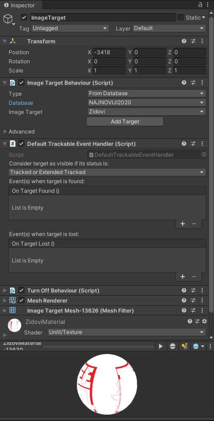Screen dimensions: 214x421
Task: Open presets for Image Target Behaviour
Action: (193, 82)
